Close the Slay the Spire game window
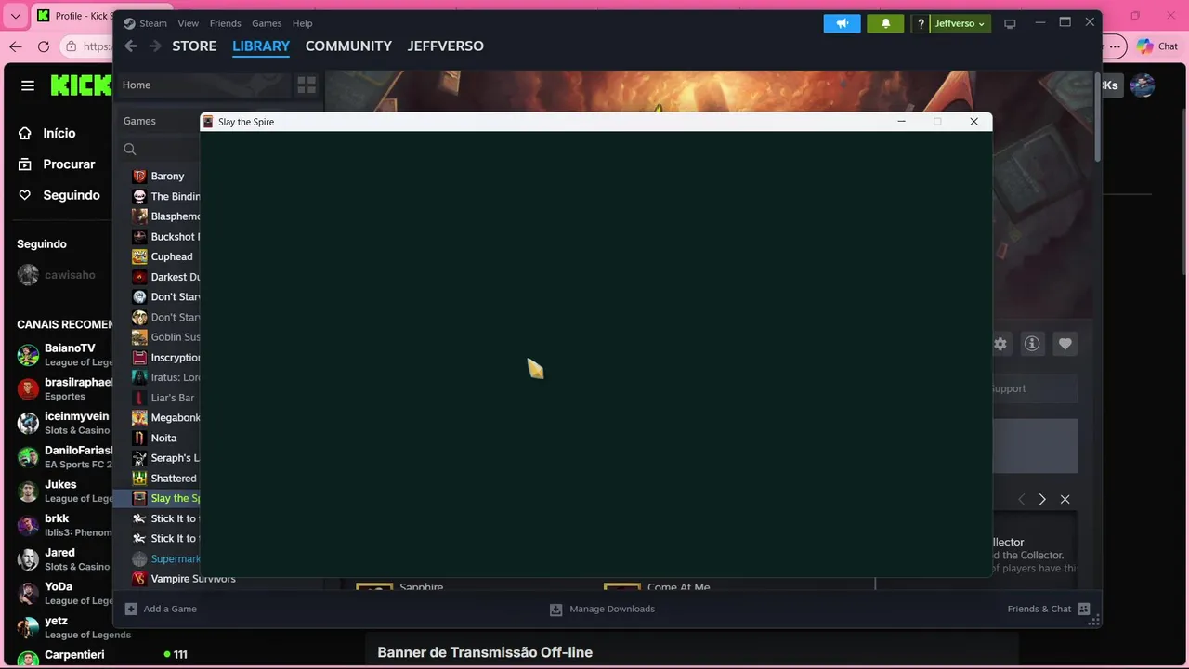Screen dimensions: 1189x669 point(973,122)
